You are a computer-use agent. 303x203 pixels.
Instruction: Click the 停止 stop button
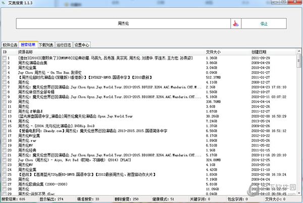coord(264,24)
